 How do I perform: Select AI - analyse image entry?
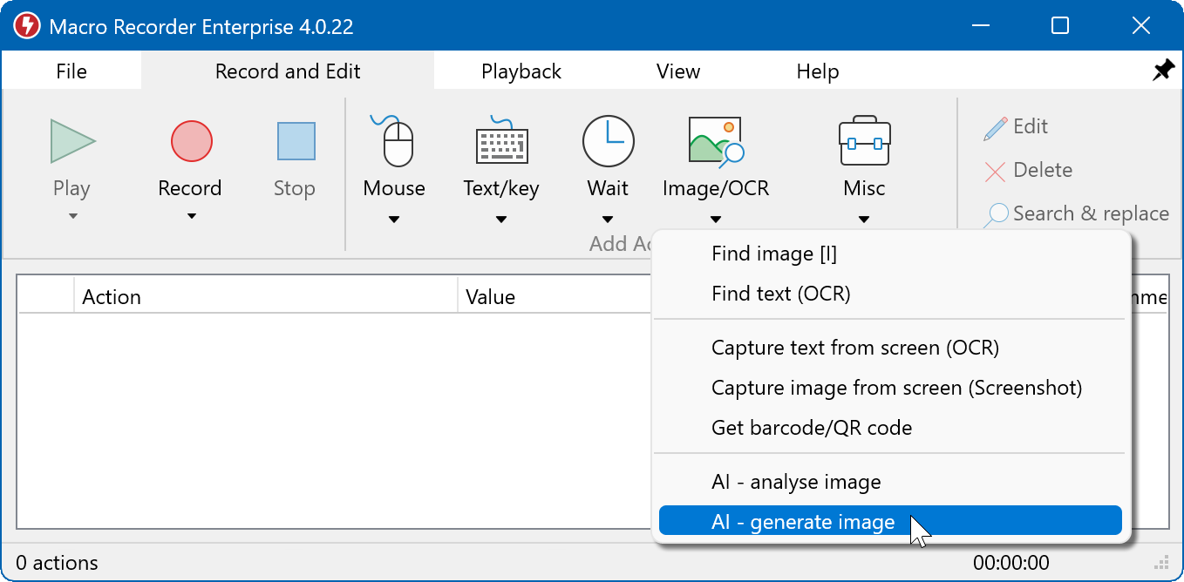890,482
